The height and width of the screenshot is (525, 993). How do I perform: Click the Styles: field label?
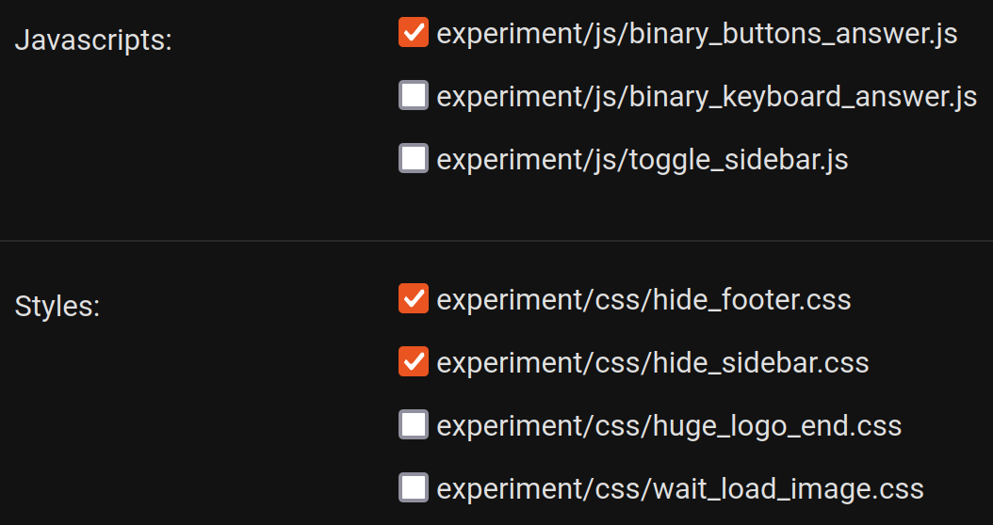click(57, 307)
